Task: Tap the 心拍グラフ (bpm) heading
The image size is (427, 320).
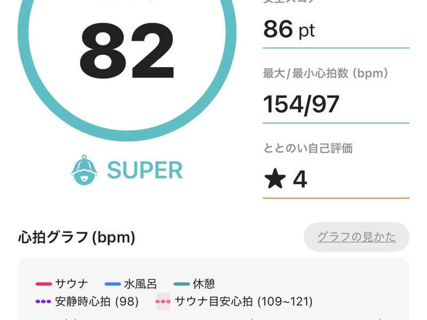Action: point(76,237)
